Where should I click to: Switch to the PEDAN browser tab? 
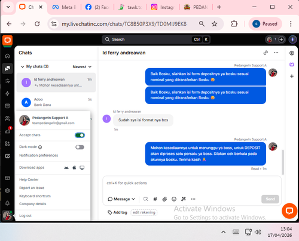196,7
